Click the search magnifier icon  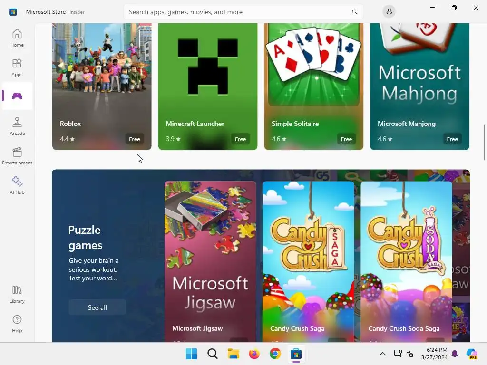tap(354, 12)
